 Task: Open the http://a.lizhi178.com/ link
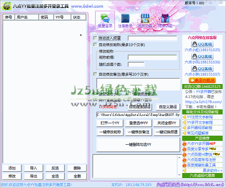(x=204, y=102)
